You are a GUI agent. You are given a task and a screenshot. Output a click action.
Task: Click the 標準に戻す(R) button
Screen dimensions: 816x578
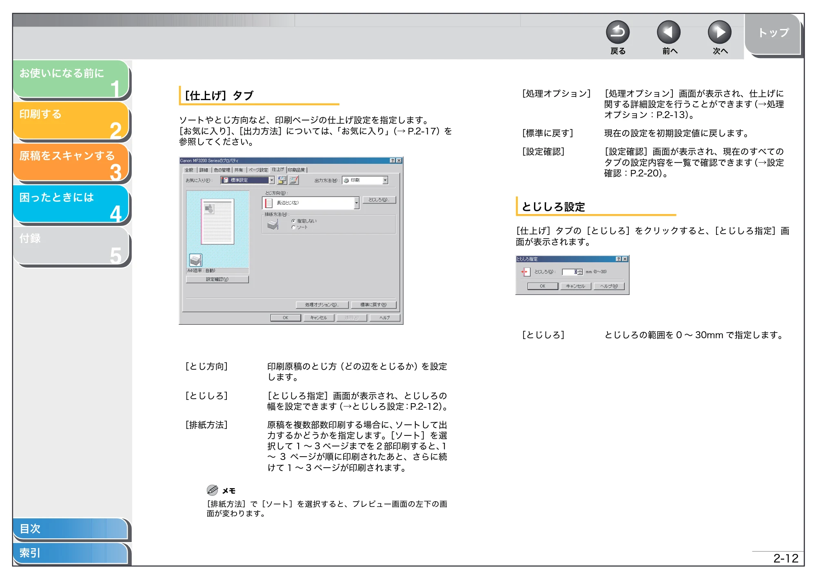373,305
